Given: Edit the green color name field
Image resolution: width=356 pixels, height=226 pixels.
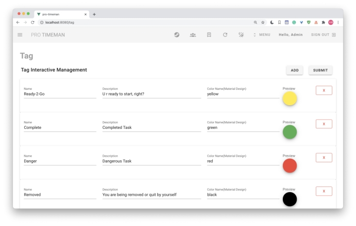Looking at the screenshot, I should (243, 127).
